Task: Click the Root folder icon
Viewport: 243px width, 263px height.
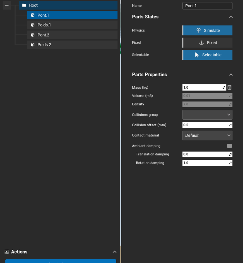Action: click(24, 5)
